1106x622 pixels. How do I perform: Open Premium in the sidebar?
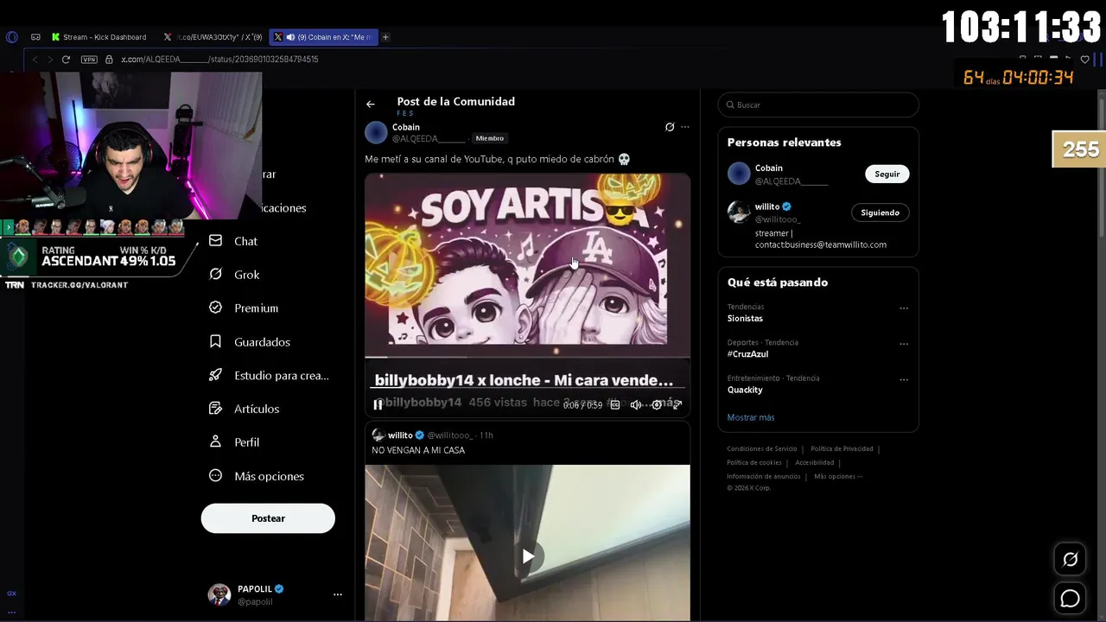(x=245, y=308)
